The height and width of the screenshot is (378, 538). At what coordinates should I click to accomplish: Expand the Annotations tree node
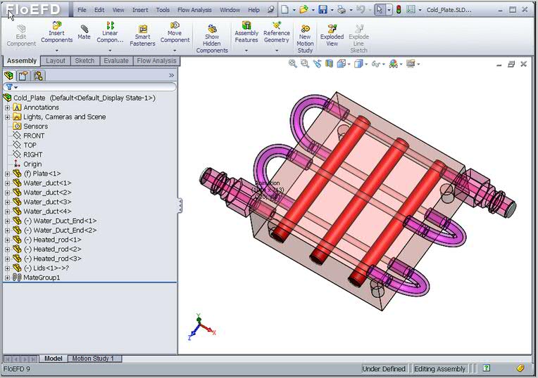7,107
